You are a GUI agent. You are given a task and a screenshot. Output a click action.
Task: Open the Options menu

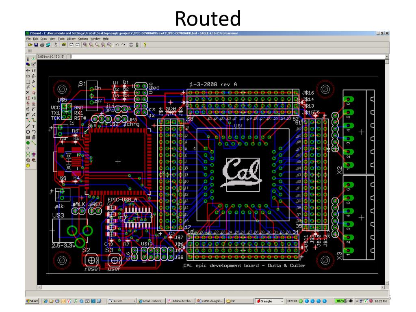coord(83,39)
